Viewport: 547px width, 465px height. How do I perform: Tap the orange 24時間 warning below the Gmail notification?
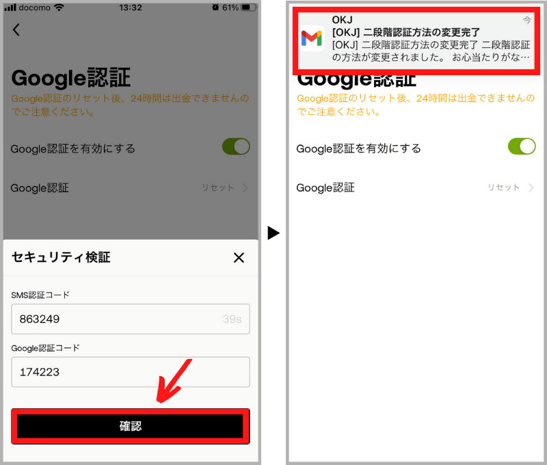pos(416,105)
